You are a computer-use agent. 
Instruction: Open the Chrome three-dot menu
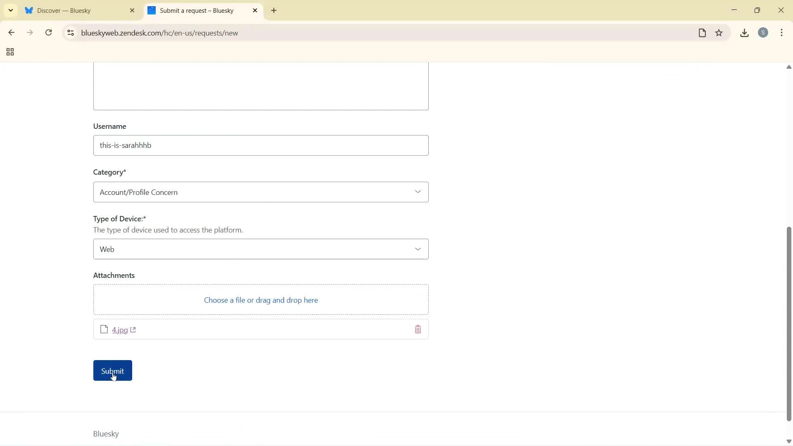[782, 33]
